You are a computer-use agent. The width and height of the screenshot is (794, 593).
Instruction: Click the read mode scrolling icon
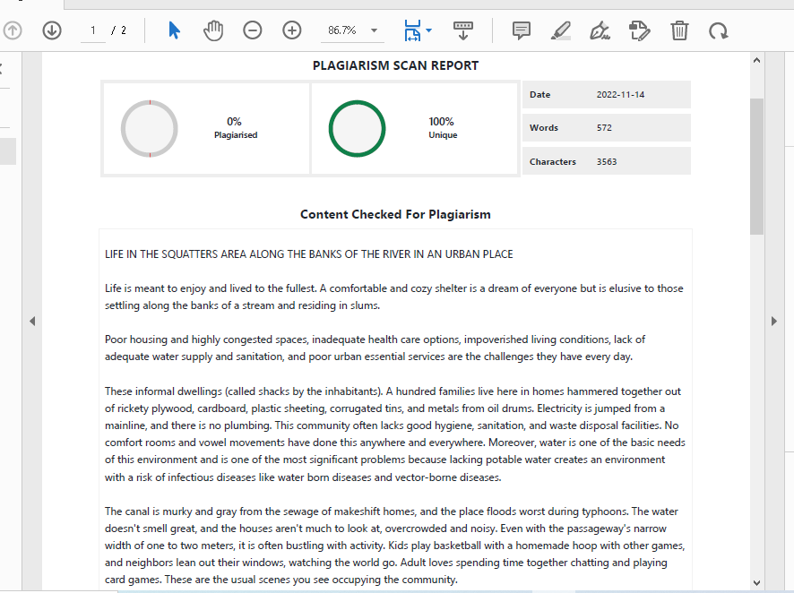462,30
